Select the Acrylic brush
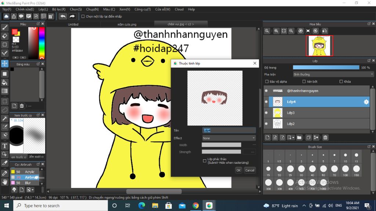Screen dimensions: 376x211 pyautogui.click(x=25, y=172)
